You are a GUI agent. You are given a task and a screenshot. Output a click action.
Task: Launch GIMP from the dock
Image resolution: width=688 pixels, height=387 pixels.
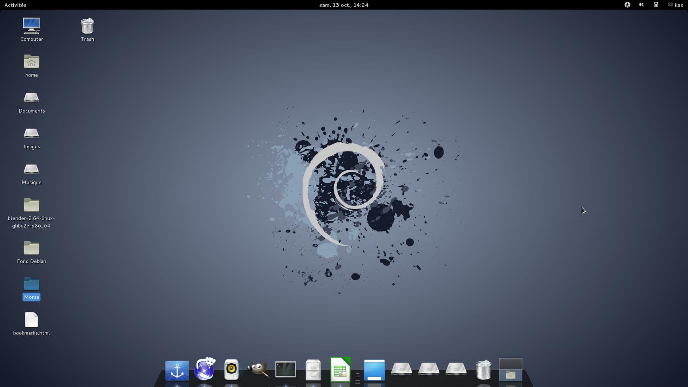pos(258,369)
